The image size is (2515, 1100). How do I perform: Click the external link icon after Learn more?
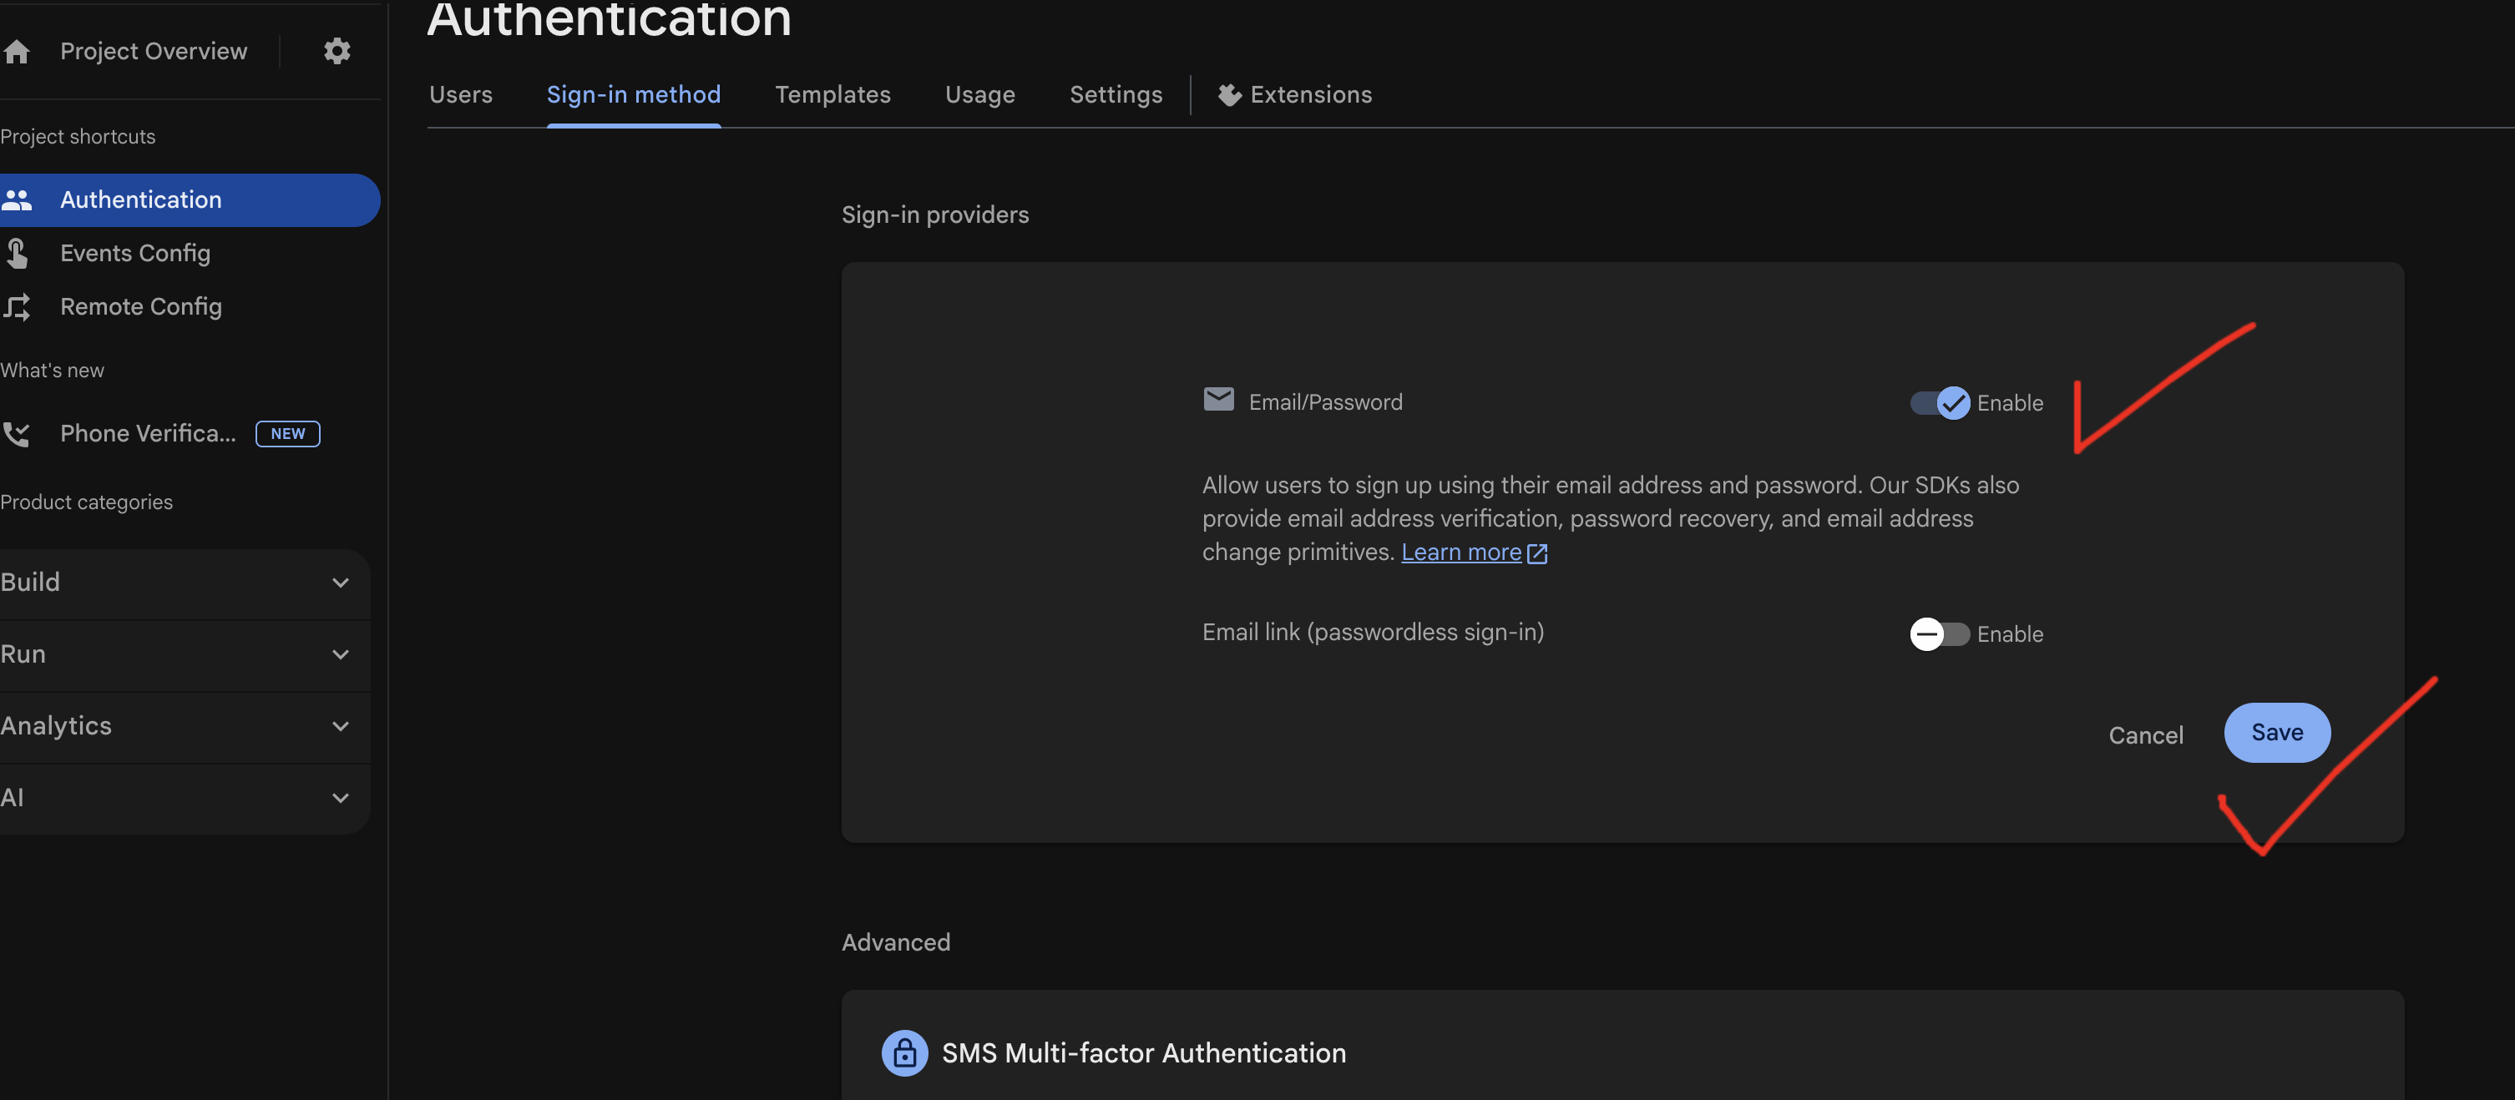[1536, 553]
